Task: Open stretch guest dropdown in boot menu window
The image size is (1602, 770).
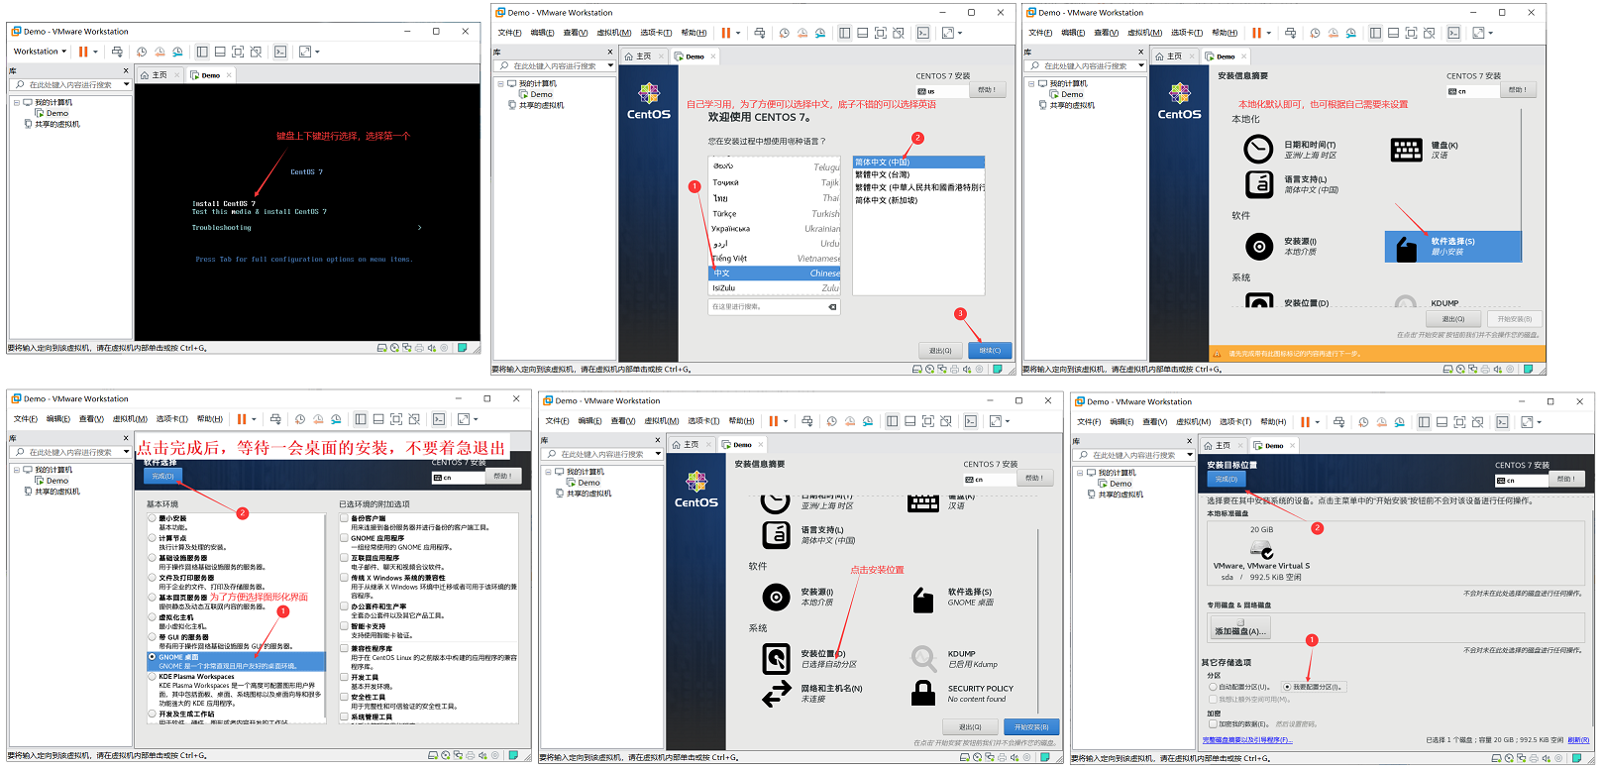Action: tap(317, 52)
